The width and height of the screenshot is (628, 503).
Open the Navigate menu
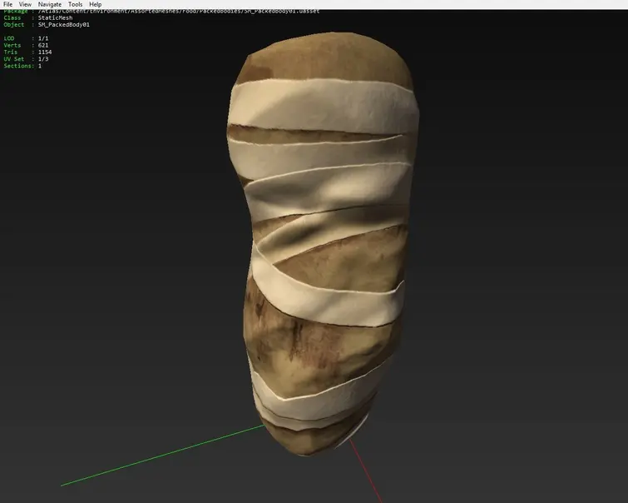[x=50, y=4]
